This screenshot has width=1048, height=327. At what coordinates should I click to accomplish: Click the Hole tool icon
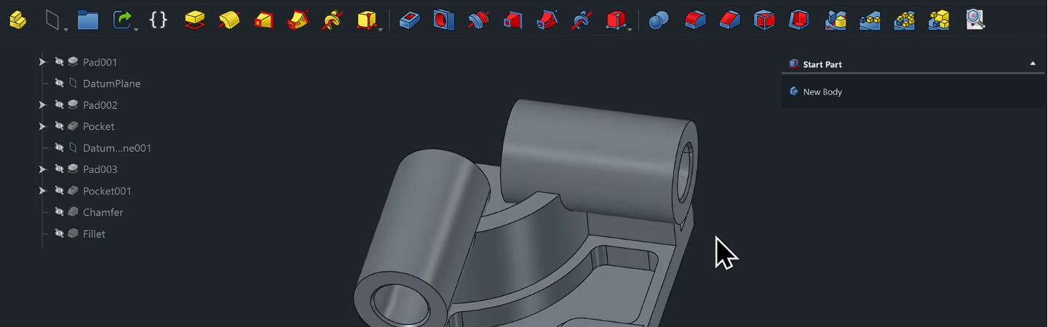pos(444,20)
